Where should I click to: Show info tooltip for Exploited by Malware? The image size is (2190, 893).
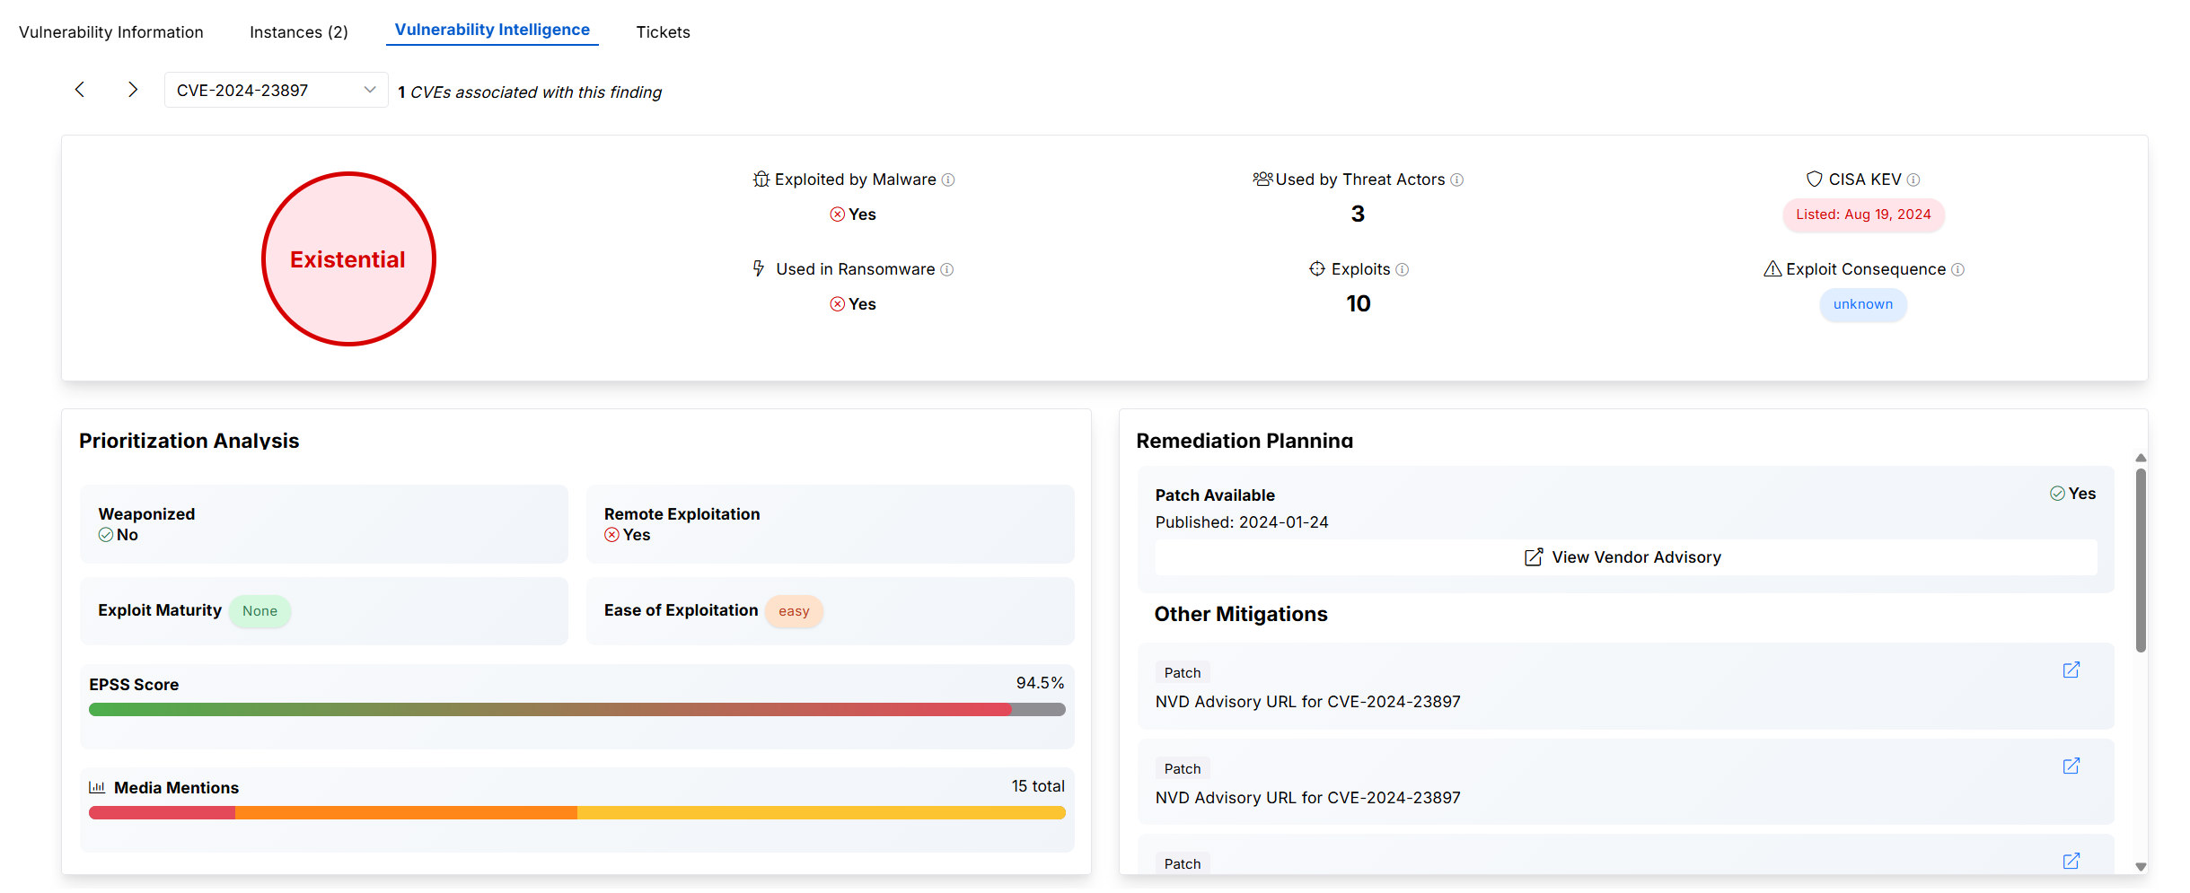pyautogui.click(x=948, y=180)
